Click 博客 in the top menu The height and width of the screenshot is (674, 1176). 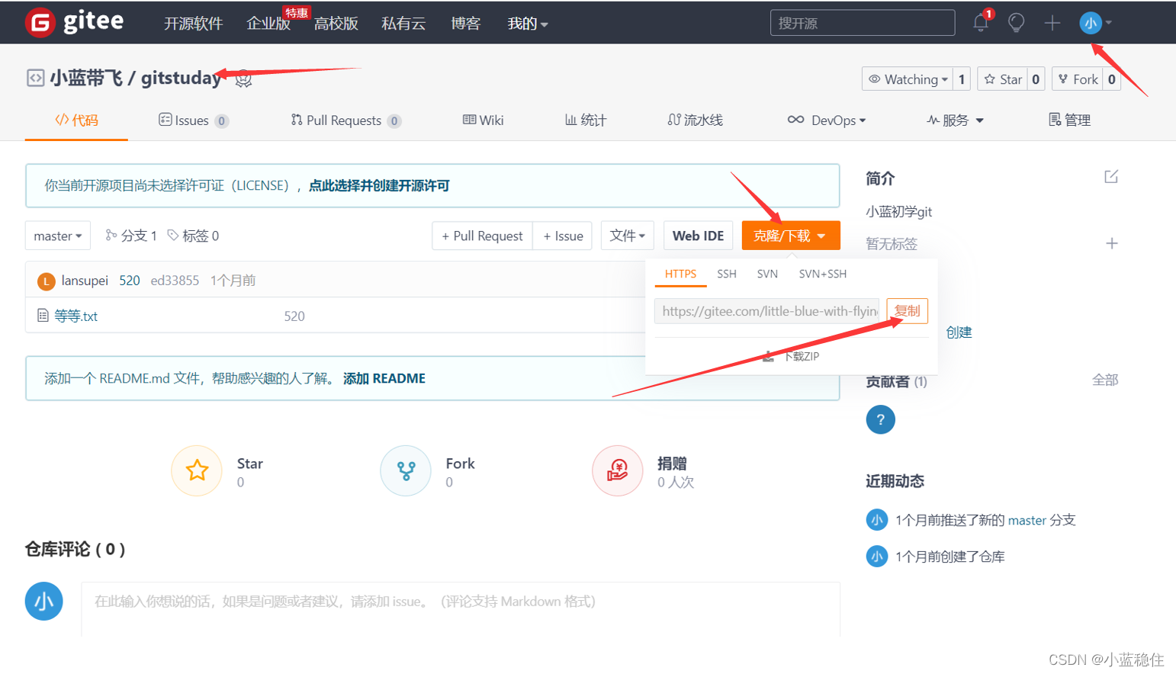coord(466,24)
